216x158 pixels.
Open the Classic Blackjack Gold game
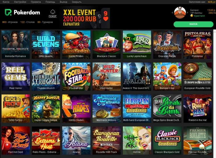[x=167, y=140]
